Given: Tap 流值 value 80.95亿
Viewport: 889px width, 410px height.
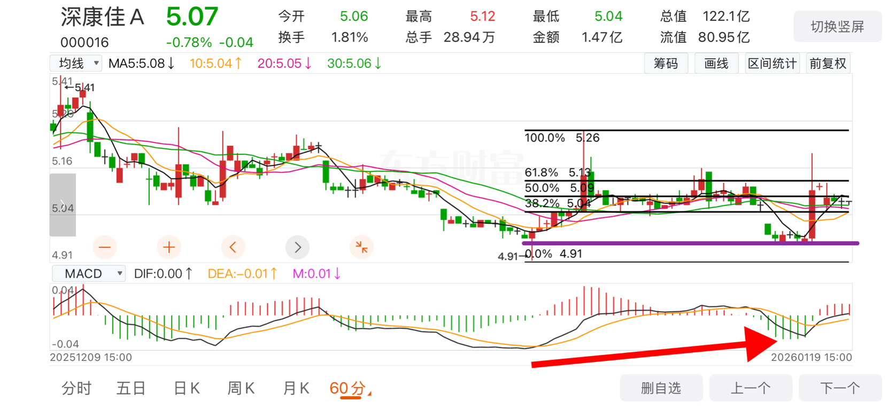Looking at the screenshot, I should (x=724, y=37).
